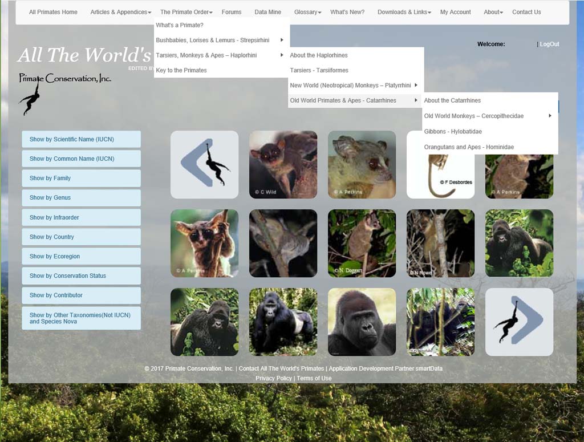The height and width of the screenshot is (442, 584).
Task: Open the Data Mine page
Action: (x=268, y=12)
